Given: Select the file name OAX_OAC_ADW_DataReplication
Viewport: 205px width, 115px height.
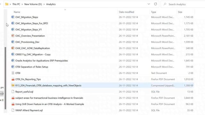Looking at the screenshot, I should coord(33,48).
